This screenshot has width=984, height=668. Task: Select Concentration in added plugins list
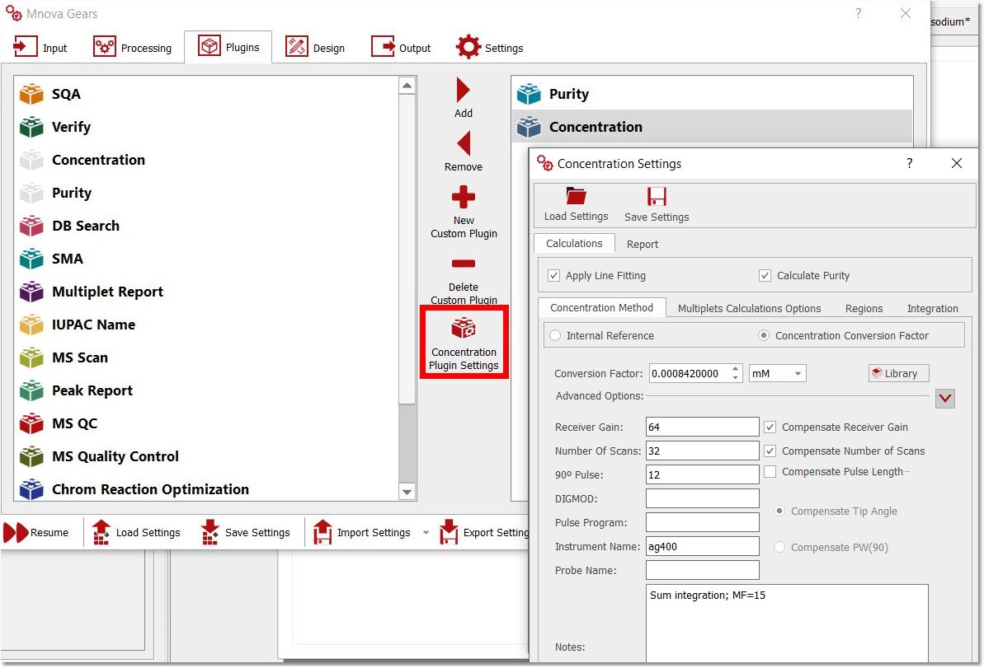coord(713,127)
